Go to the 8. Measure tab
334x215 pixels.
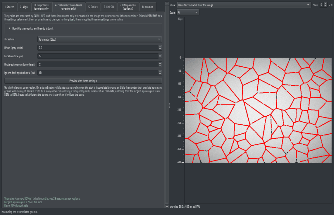(148, 7)
